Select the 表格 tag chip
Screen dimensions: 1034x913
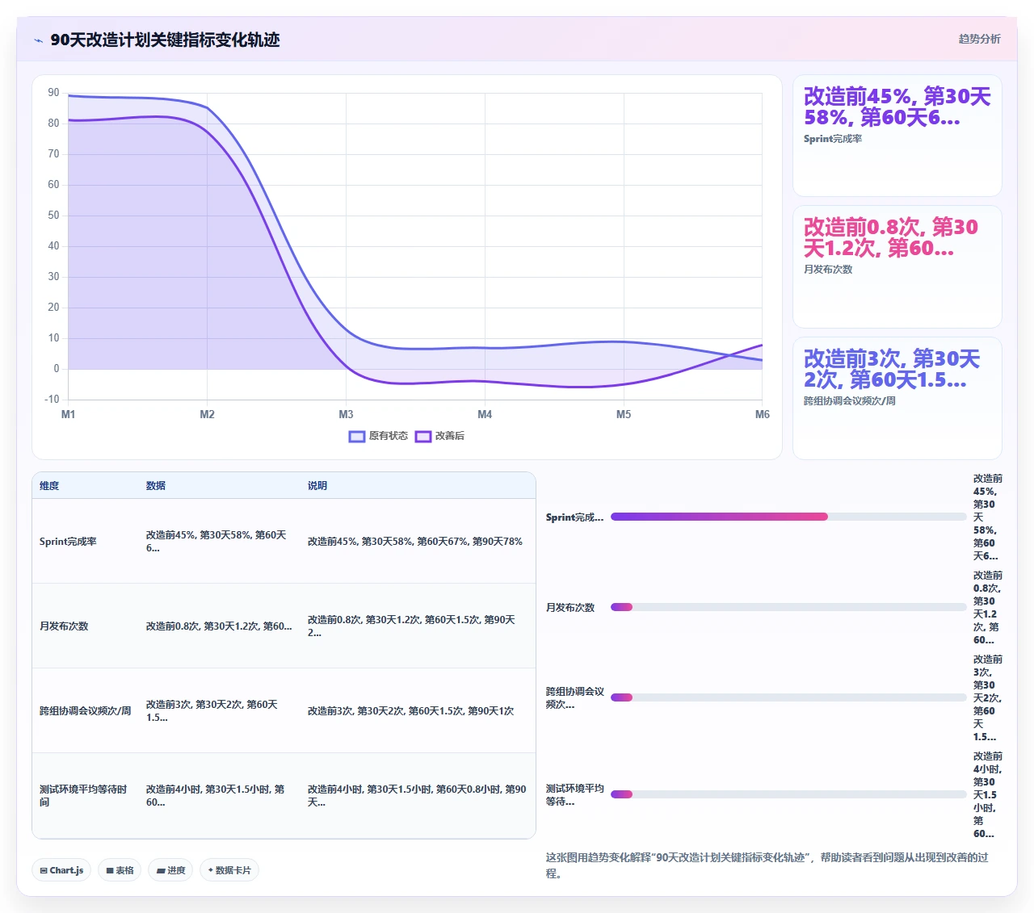pyautogui.click(x=120, y=870)
